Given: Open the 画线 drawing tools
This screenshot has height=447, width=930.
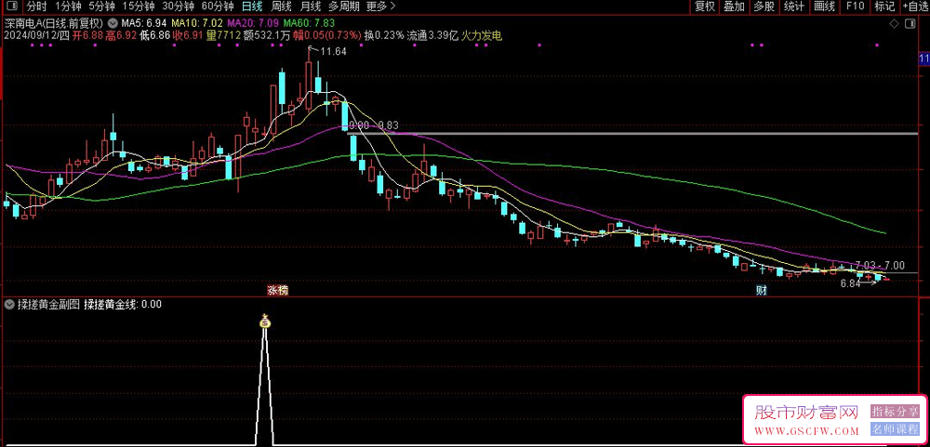Looking at the screenshot, I should click(824, 7).
